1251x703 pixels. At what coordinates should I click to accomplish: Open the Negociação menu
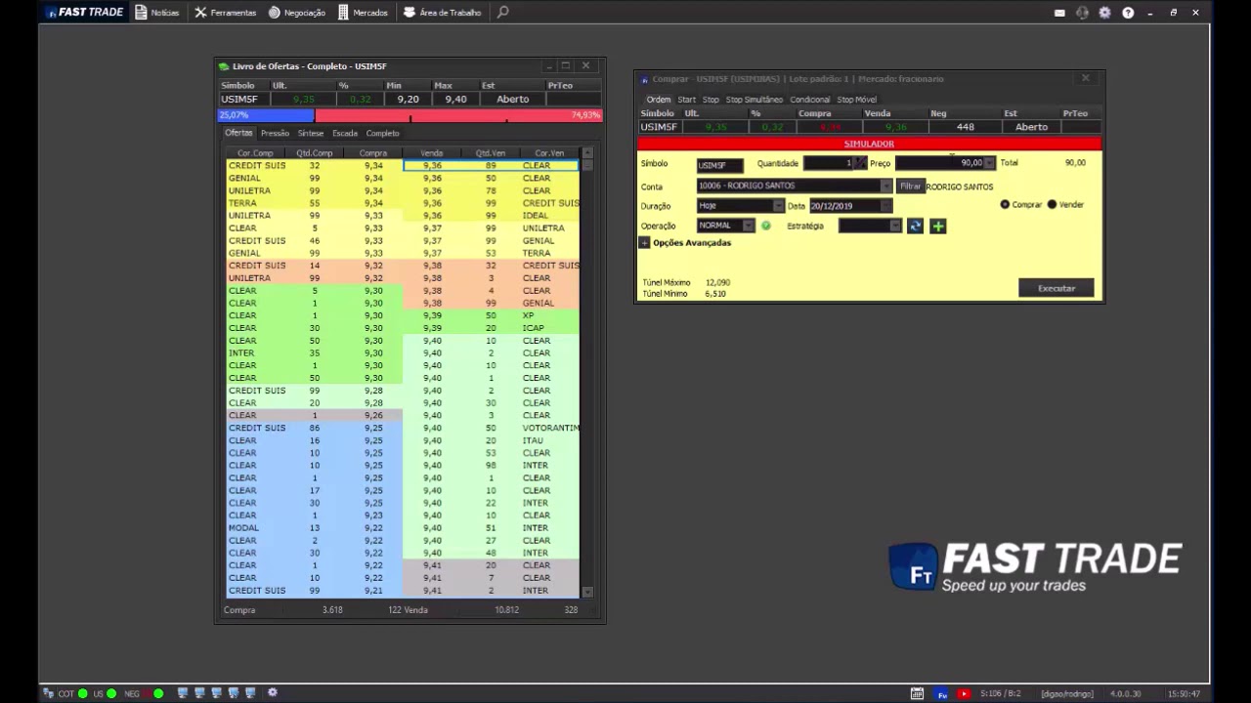[x=297, y=13]
